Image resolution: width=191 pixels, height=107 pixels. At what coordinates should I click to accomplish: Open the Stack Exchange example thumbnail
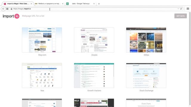pos(146,75)
